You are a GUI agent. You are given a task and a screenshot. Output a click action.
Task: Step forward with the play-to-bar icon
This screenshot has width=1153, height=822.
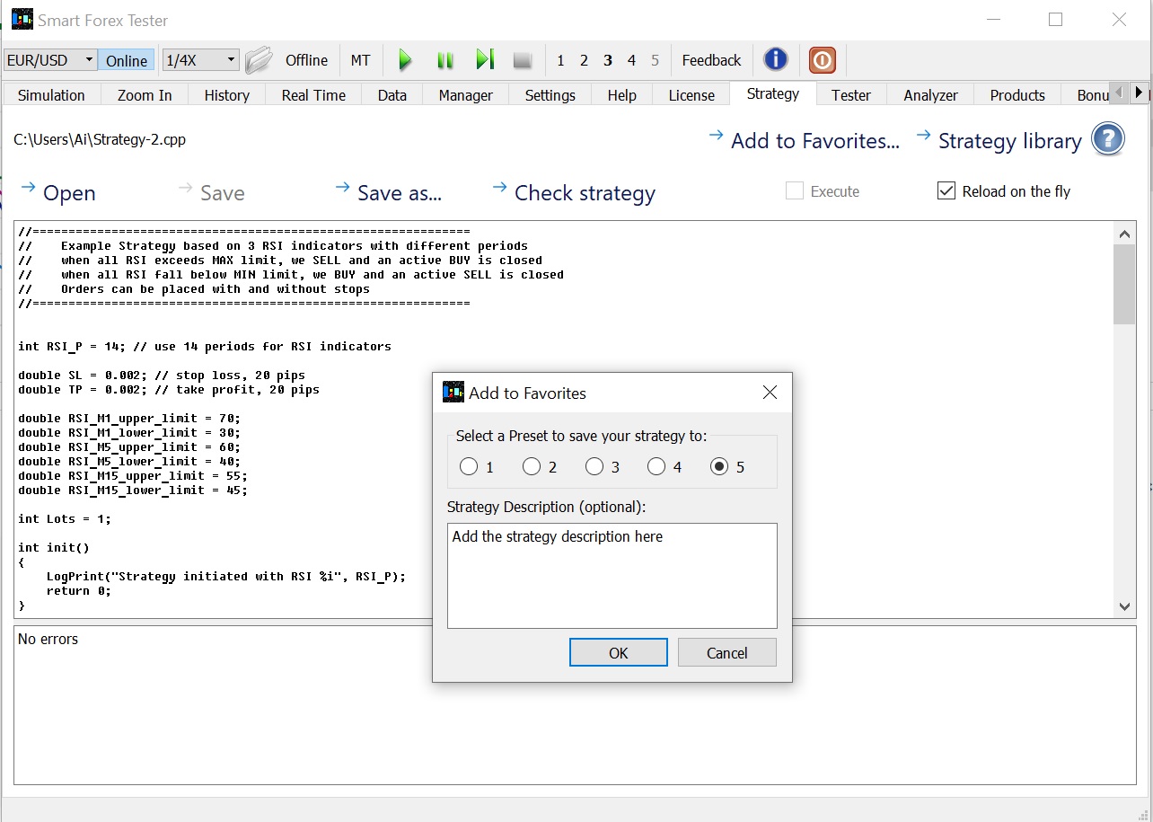(485, 60)
